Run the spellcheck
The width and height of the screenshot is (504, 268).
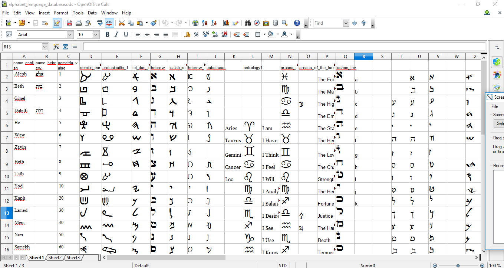[99, 23]
